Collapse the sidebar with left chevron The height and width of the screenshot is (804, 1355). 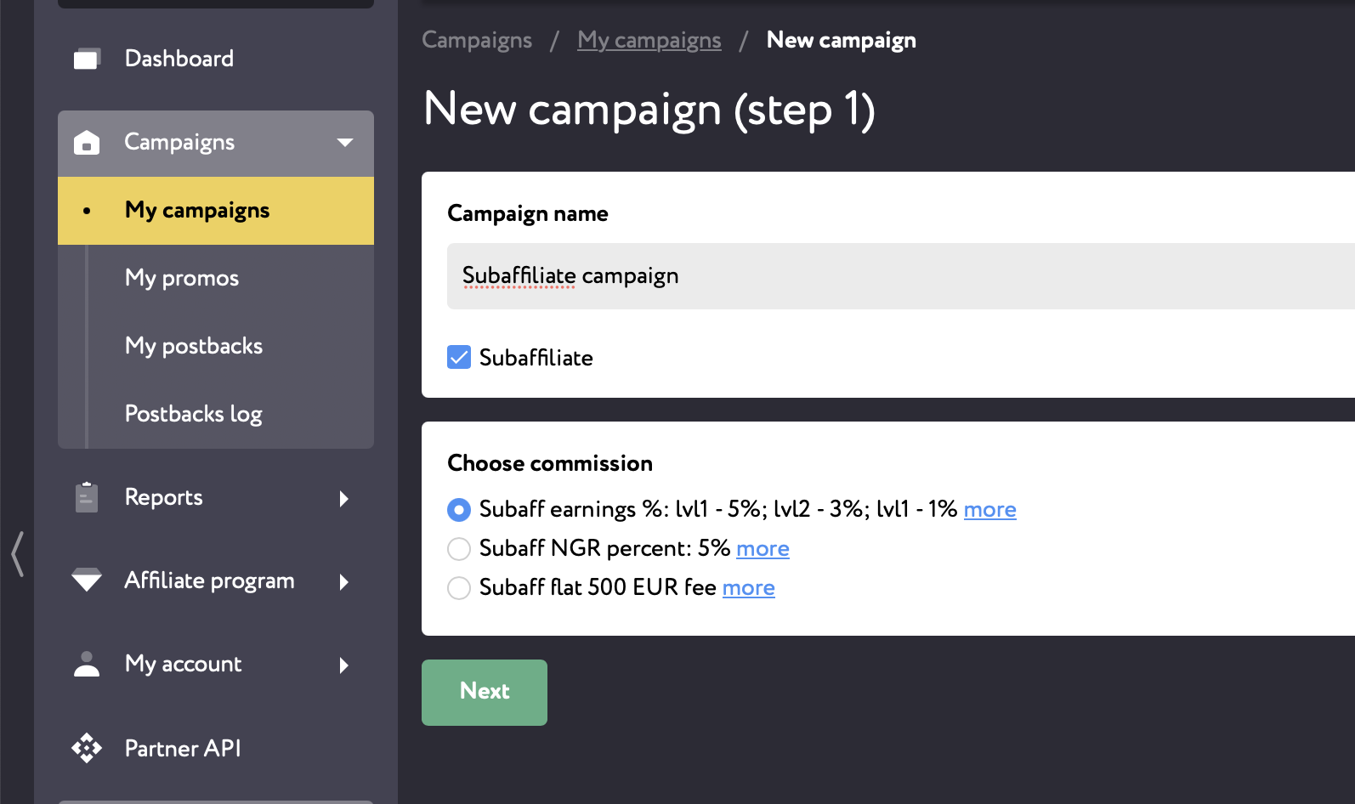click(x=17, y=554)
